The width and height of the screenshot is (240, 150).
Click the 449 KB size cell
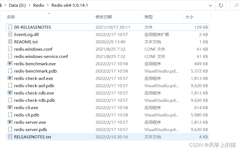click(201, 64)
